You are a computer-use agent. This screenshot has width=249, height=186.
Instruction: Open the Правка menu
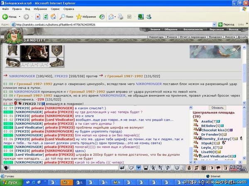17,9
